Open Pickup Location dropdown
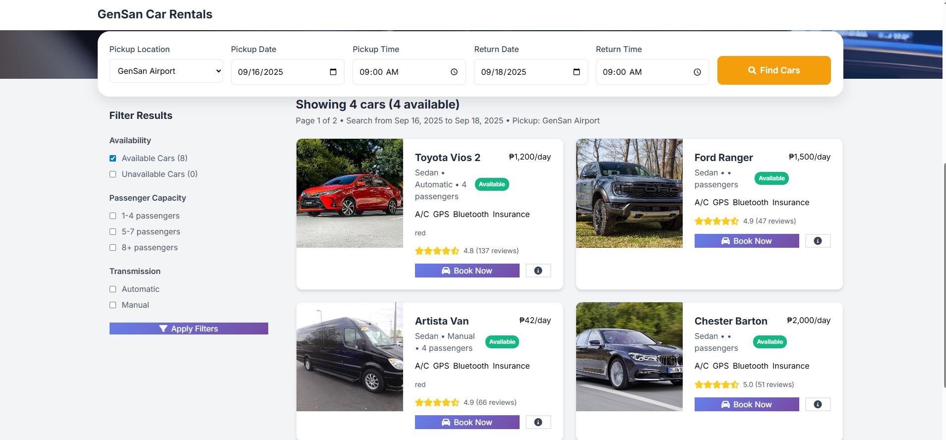This screenshot has height=440, width=946. coord(166,71)
